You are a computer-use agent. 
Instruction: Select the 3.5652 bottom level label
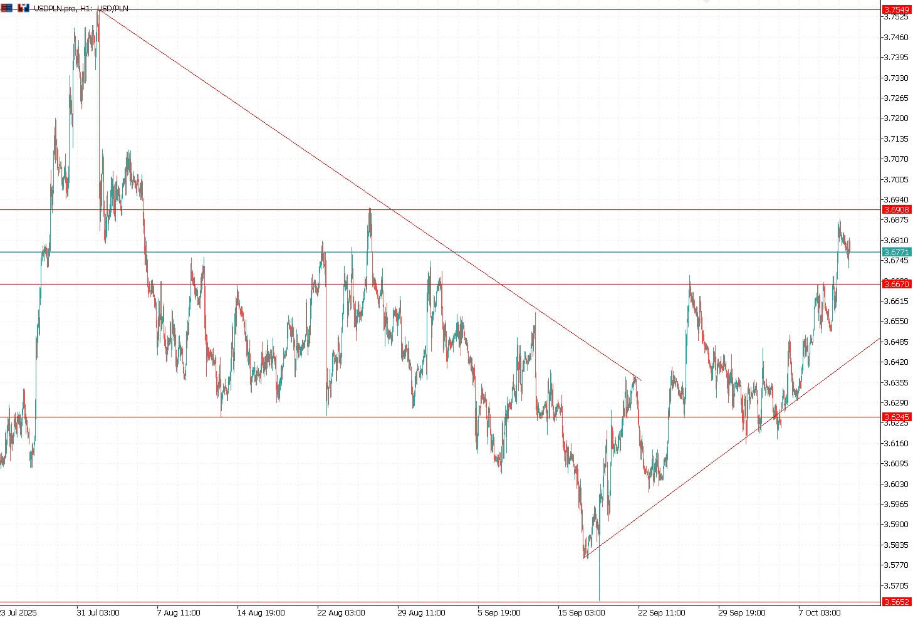(x=896, y=602)
